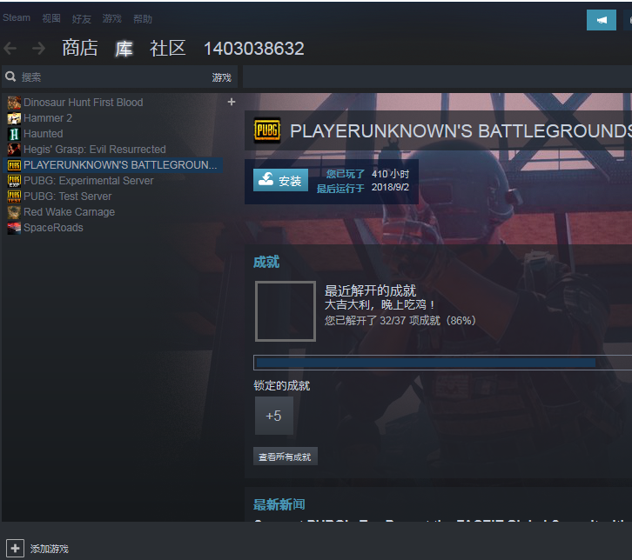Viewport: 632px width, 560px height.
Task: Click the 锁定的成就 label
Action: point(282,386)
